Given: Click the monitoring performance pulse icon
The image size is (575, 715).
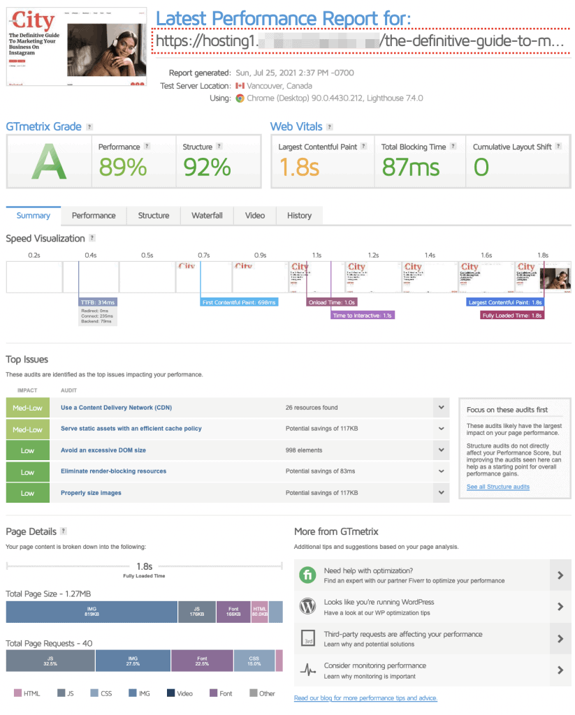Looking at the screenshot, I should (x=307, y=670).
